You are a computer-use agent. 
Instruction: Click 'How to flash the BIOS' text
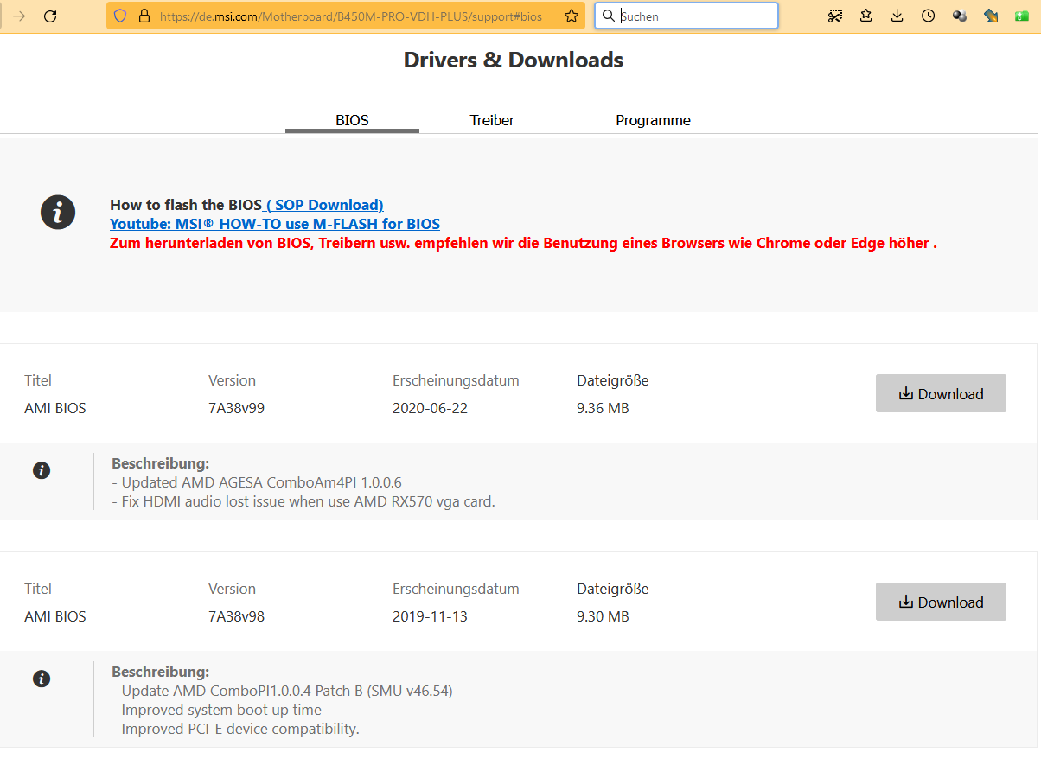point(186,205)
